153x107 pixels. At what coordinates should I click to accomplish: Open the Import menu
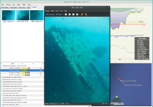point(8,5)
